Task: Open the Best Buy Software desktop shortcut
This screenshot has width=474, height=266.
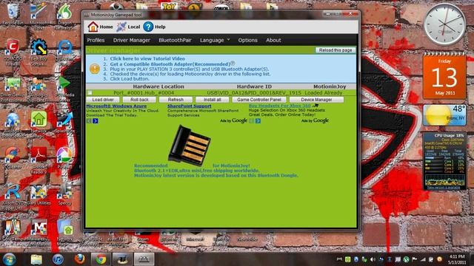Action: tap(39, 52)
